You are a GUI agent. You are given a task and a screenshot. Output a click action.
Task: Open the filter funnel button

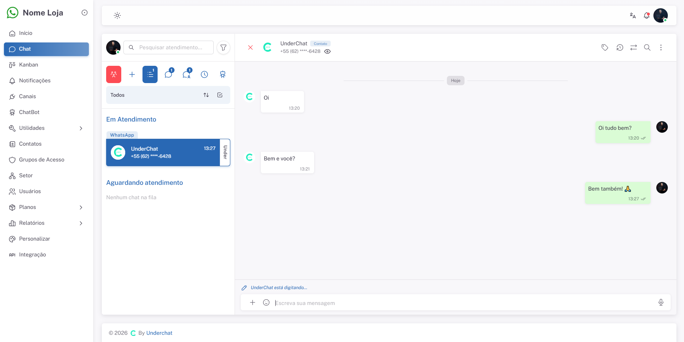(223, 47)
